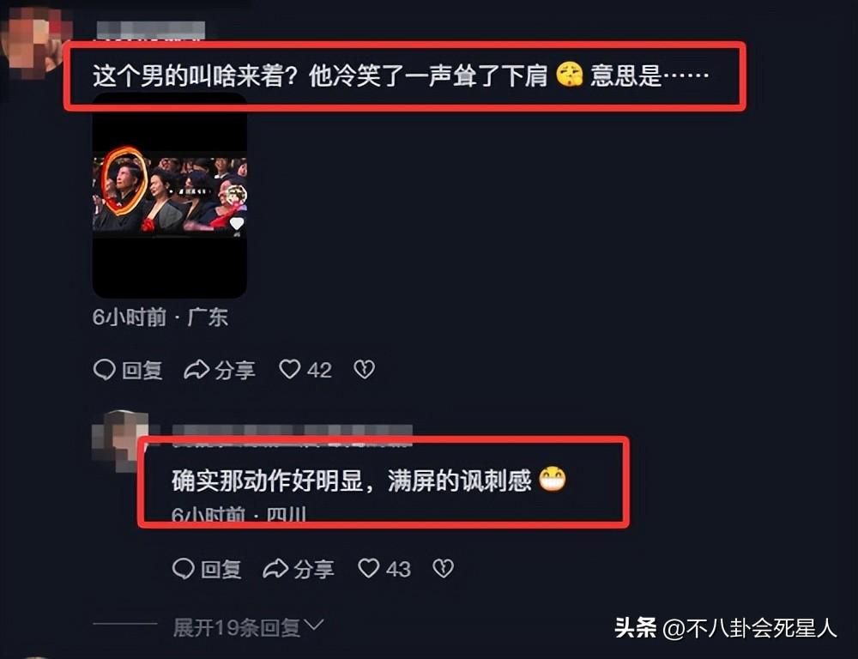Screen dimensions: 858x659
Task: Click blurred username of first commenter
Action: point(151,30)
